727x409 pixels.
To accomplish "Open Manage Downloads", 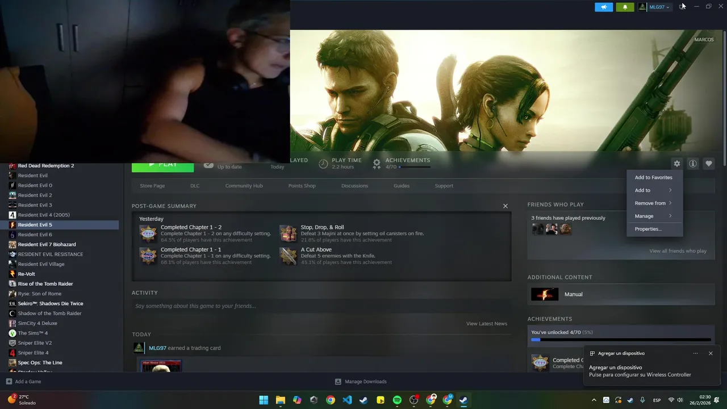I will [361, 382].
